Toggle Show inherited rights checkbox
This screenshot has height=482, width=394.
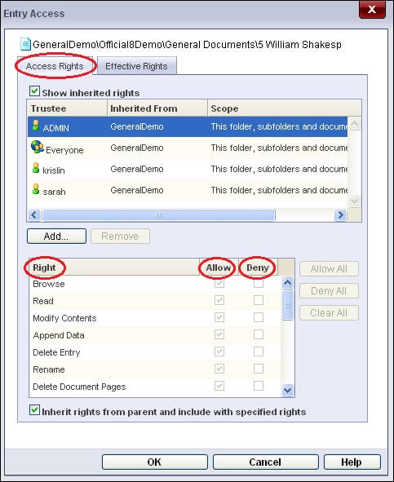point(34,91)
